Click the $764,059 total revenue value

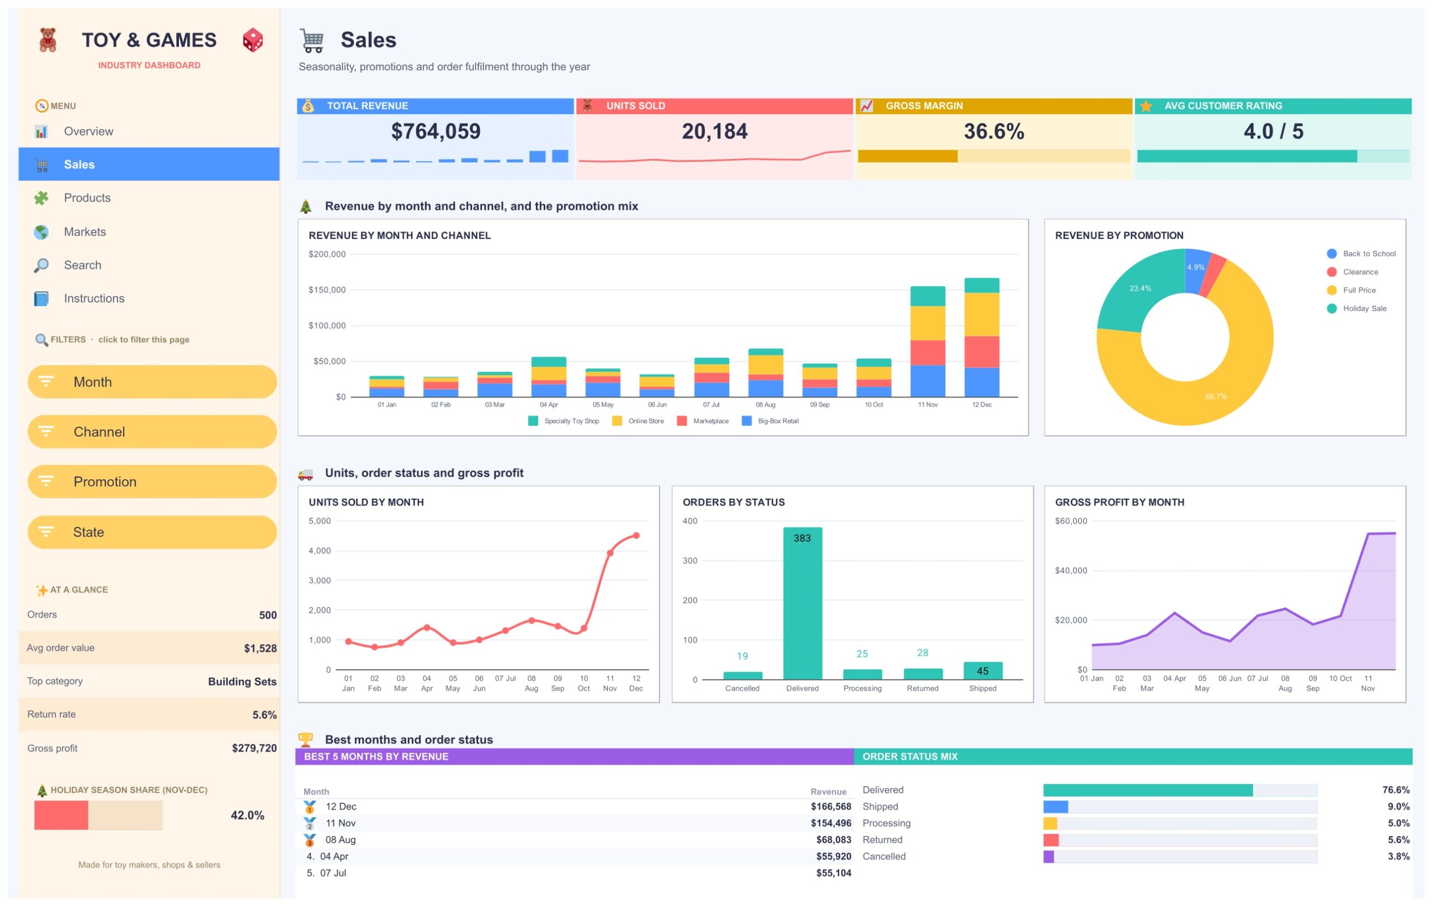pos(436,131)
